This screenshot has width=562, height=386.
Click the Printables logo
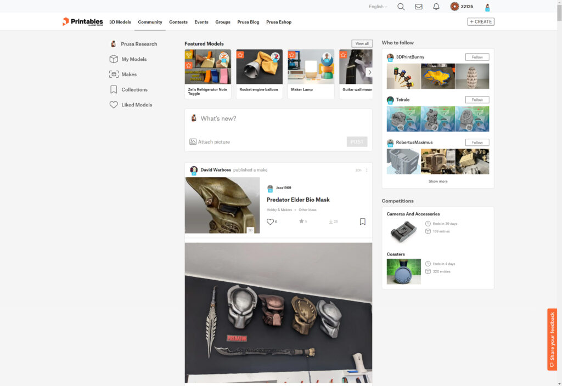82,22
